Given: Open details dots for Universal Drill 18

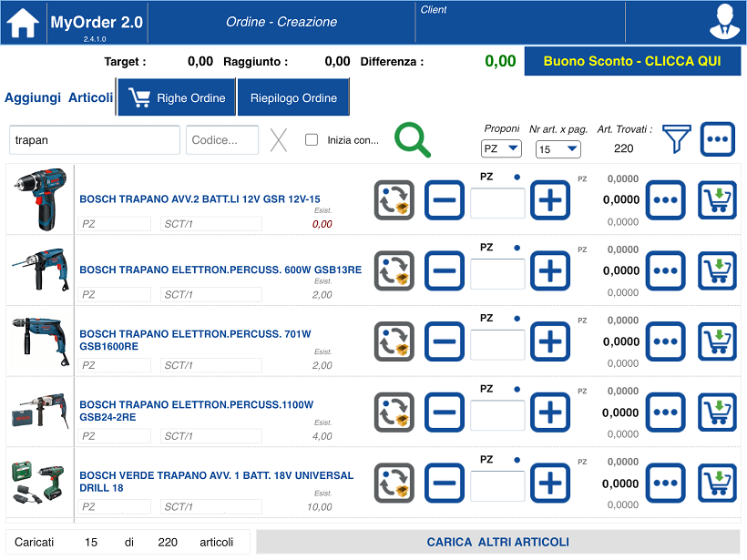Looking at the screenshot, I should tap(666, 483).
